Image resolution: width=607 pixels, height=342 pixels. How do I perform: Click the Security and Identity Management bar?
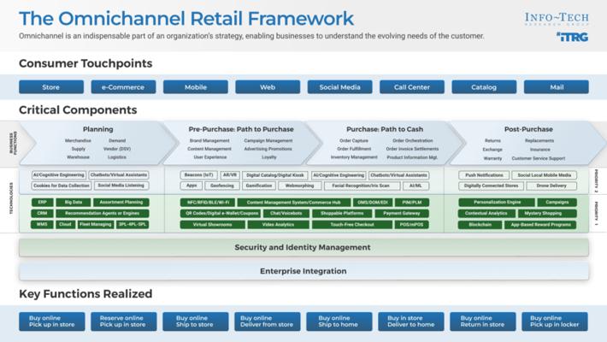[x=303, y=247]
